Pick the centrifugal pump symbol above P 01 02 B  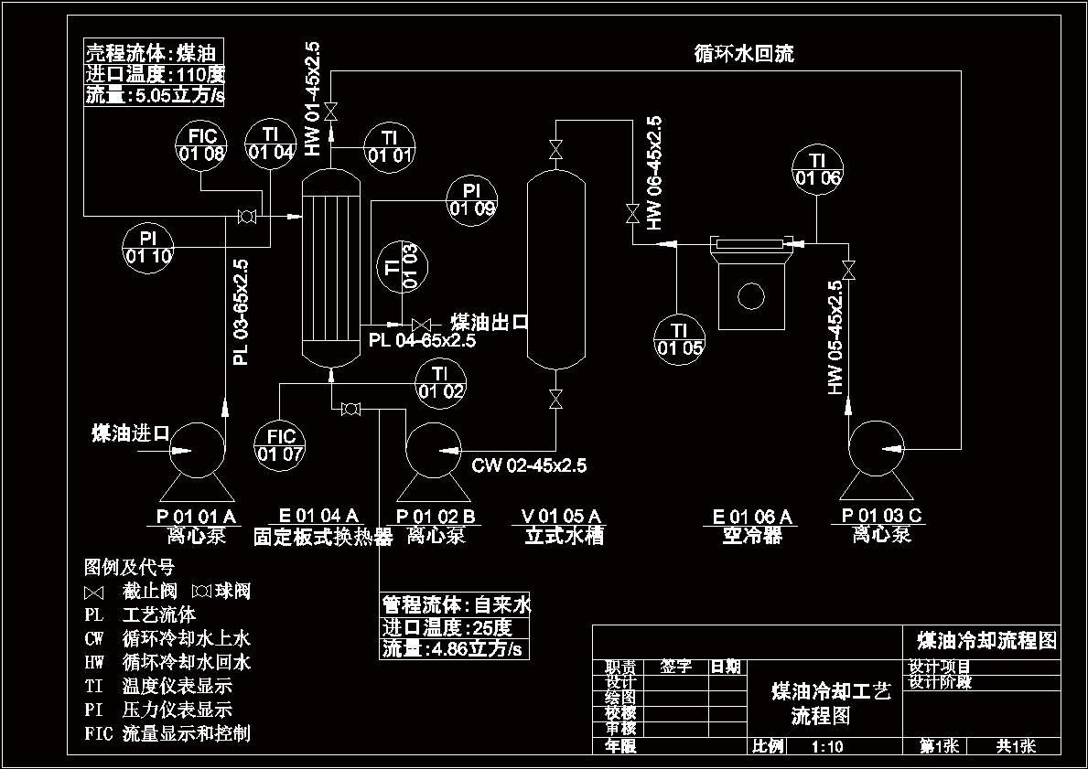coord(433,462)
